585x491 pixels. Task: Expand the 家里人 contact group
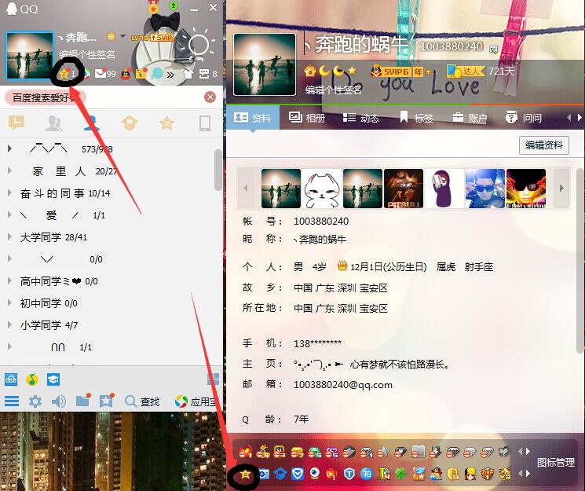(10, 171)
